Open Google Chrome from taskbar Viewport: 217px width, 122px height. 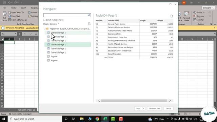click(97, 119)
